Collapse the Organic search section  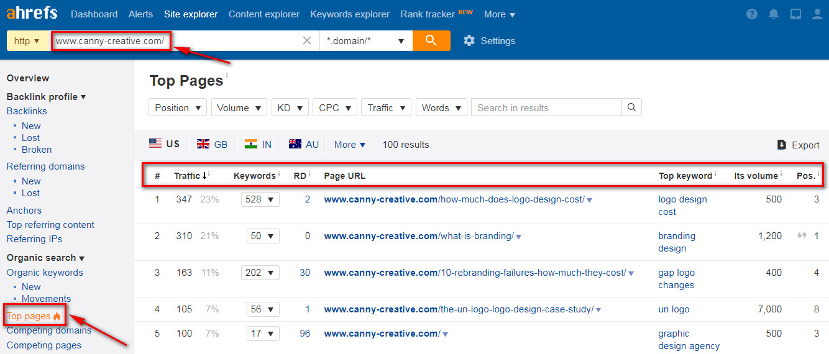tap(45, 258)
